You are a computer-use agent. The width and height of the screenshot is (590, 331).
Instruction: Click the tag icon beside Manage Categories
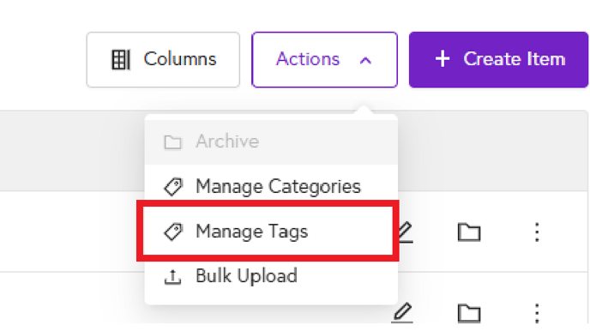pyautogui.click(x=173, y=187)
